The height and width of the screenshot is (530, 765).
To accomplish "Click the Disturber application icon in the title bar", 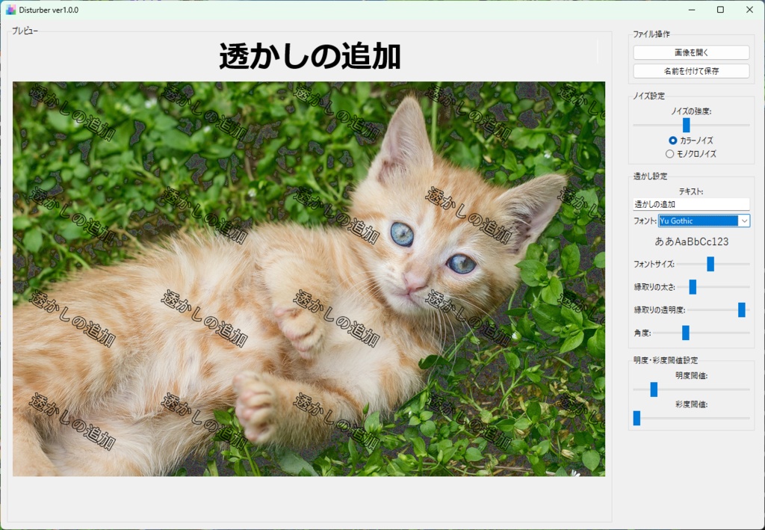I will (10, 10).
